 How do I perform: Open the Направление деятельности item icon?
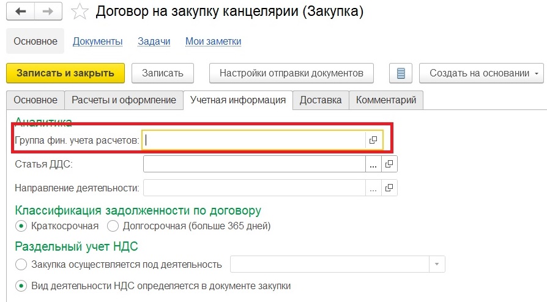(x=389, y=188)
